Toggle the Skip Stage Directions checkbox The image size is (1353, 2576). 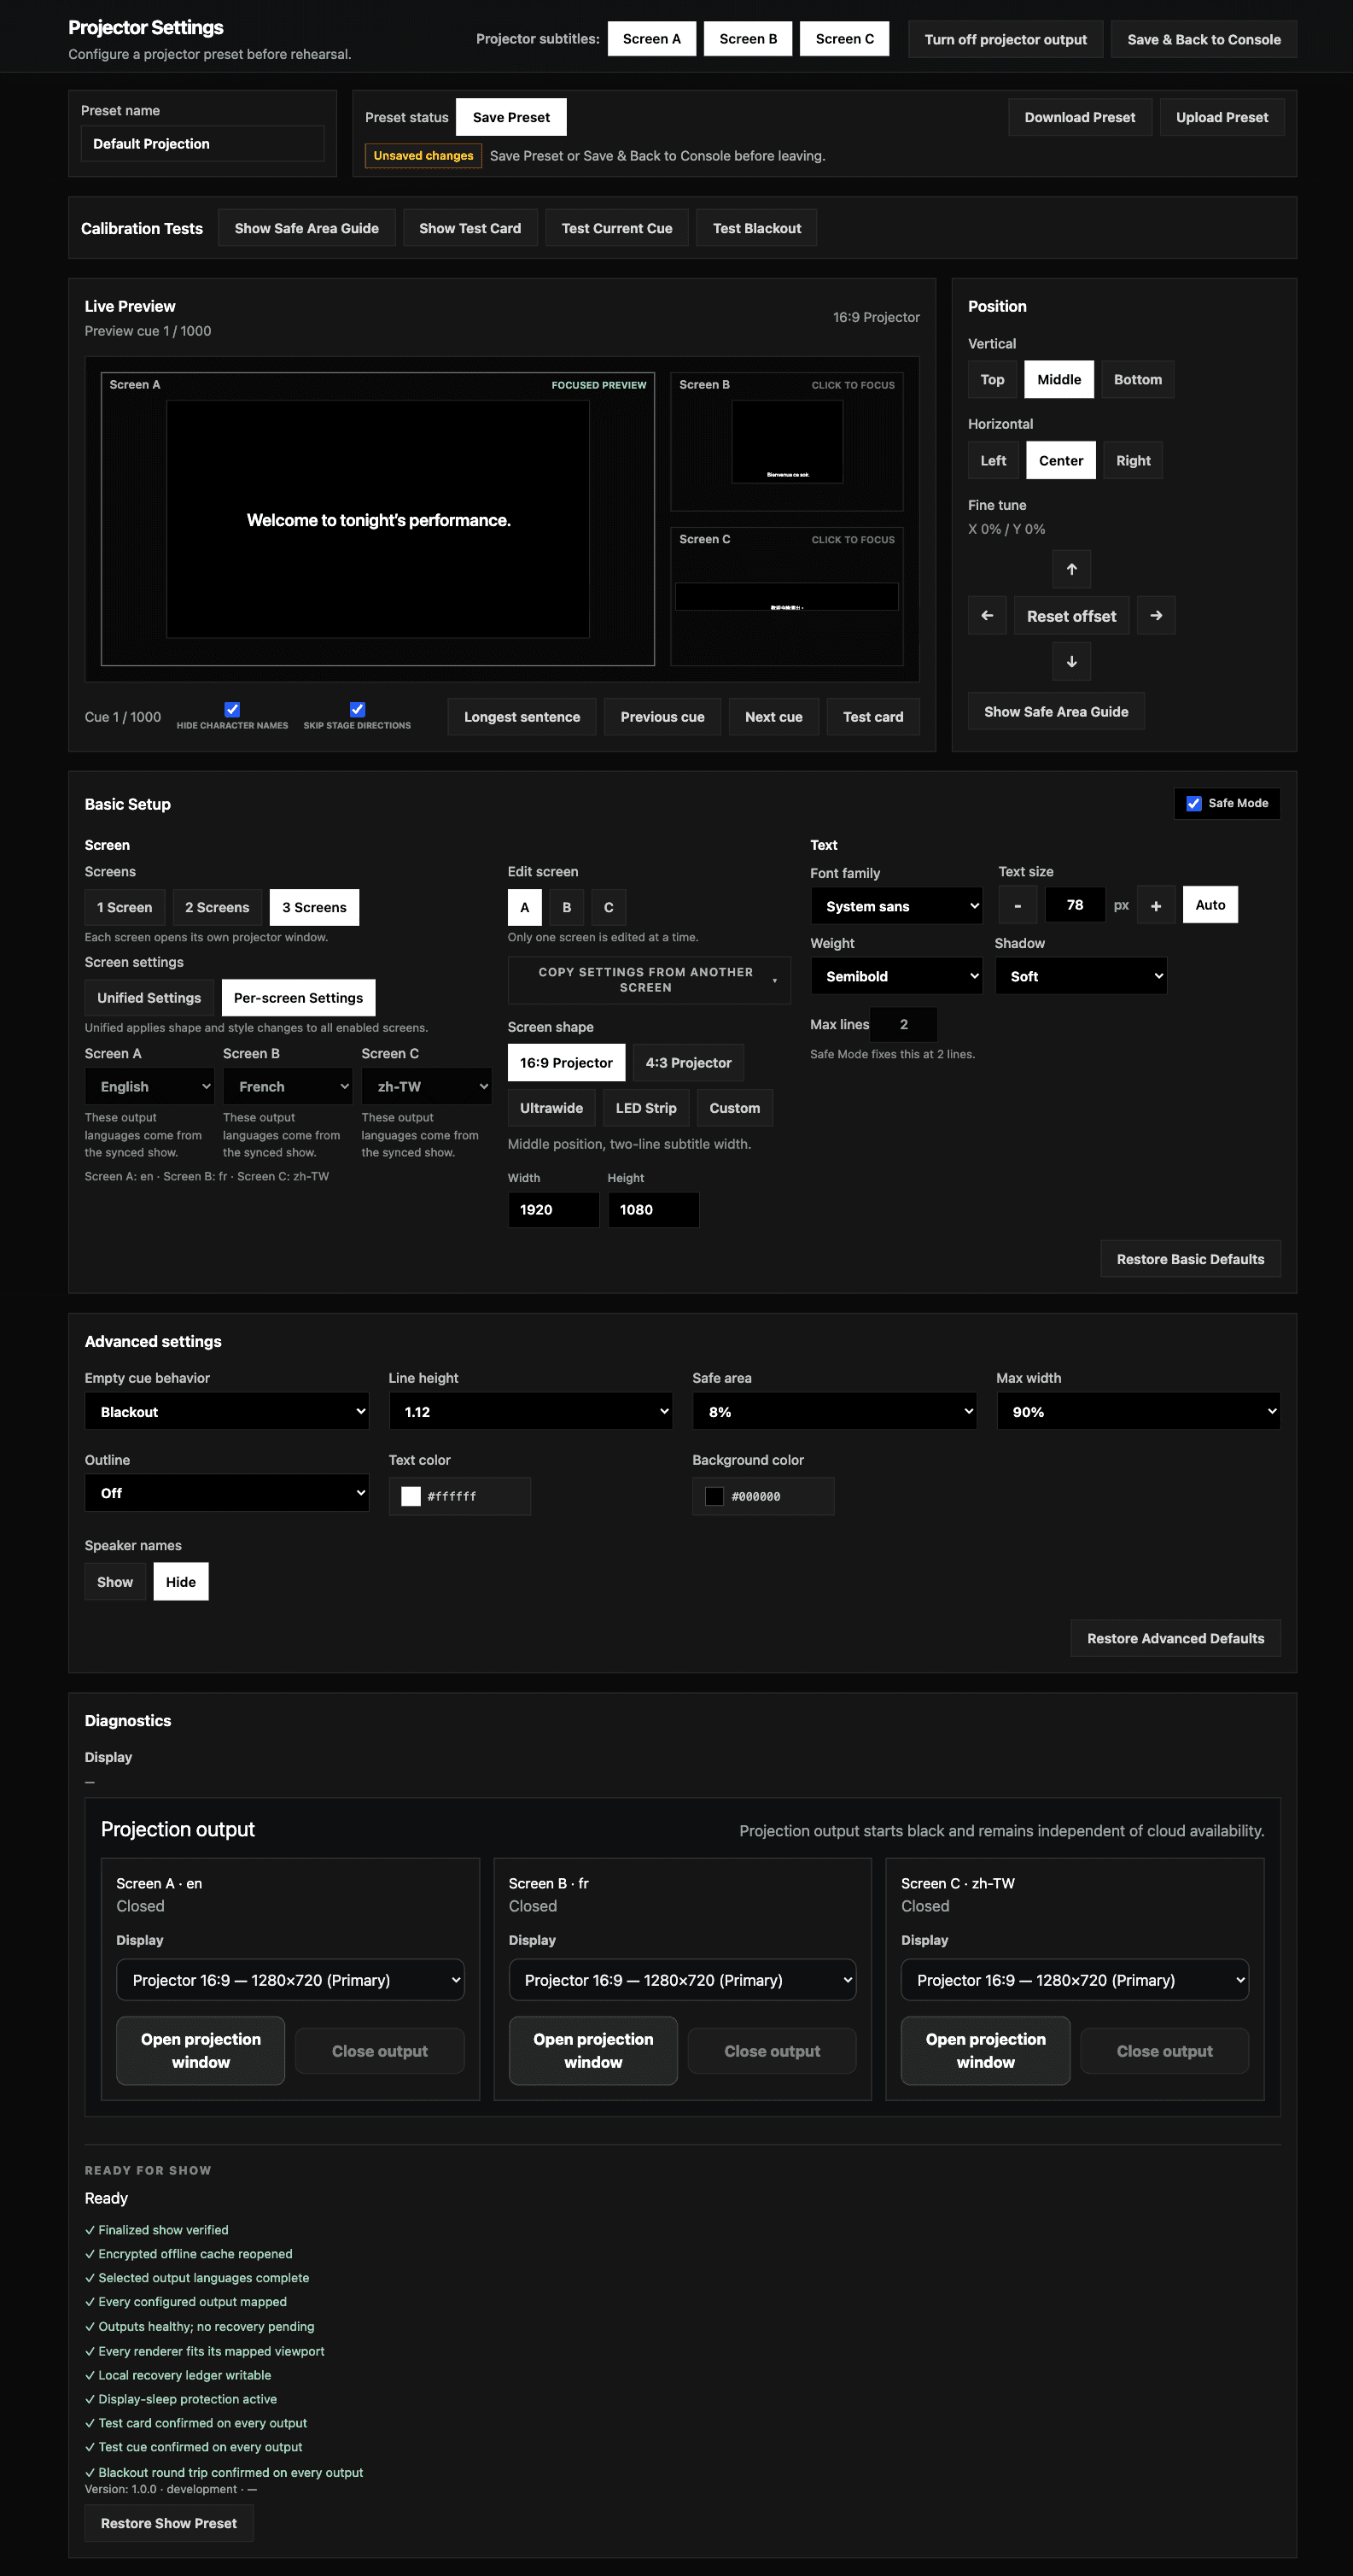pyautogui.click(x=357, y=709)
